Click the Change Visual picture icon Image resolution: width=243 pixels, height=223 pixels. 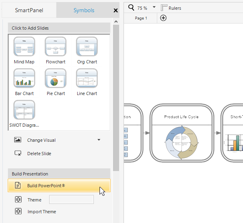(17, 140)
